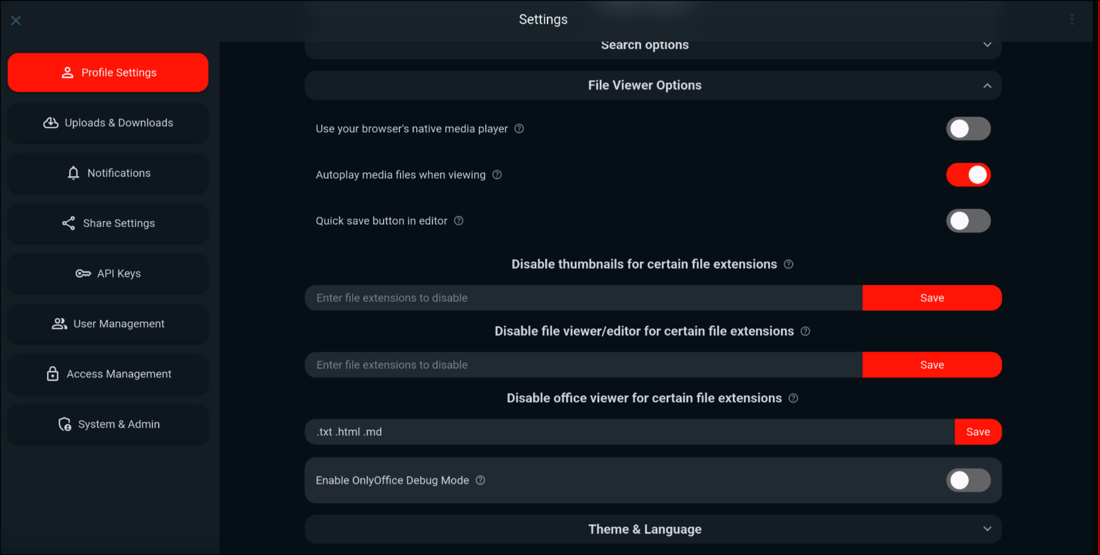
Task: Open Uploads & Downloads settings tab
Action: pyautogui.click(x=108, y=123)
